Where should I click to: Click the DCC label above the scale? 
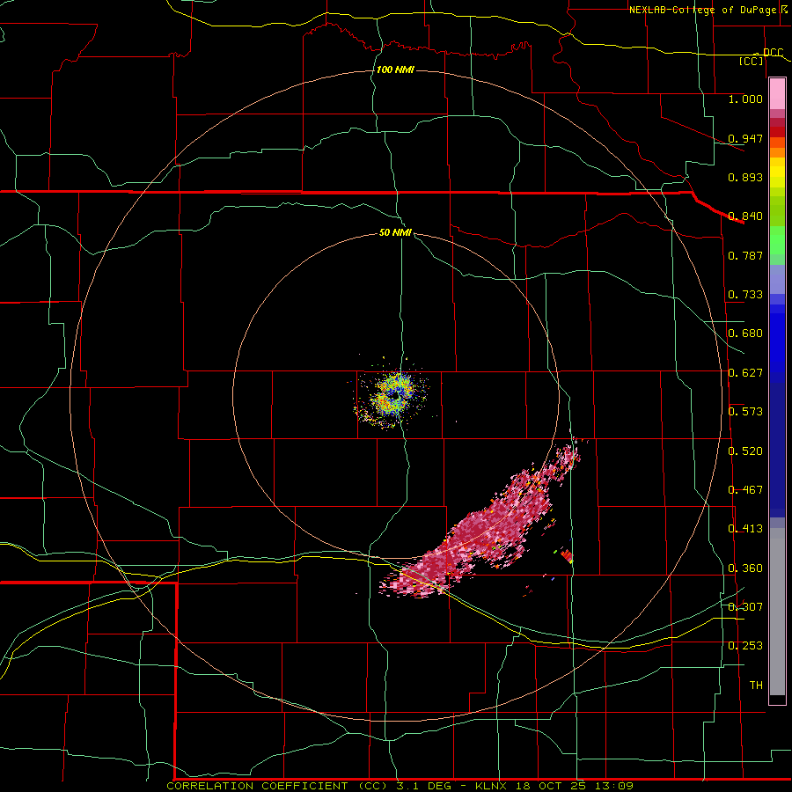pyautogui.click(x=773, y=52)
